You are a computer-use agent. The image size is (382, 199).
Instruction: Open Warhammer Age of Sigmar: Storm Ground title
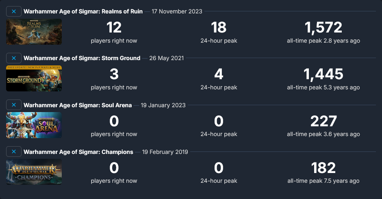(x=82, y=58)
